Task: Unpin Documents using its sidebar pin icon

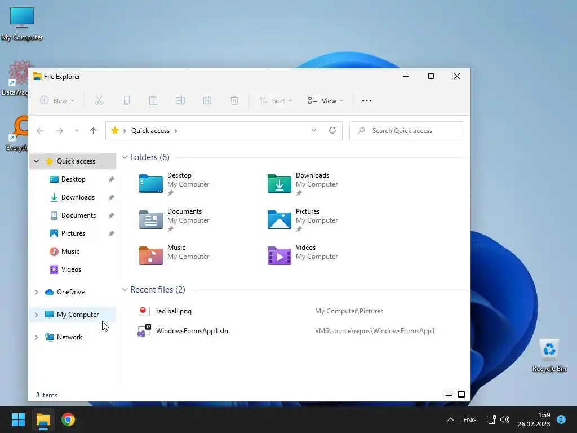Action: (x=111, y=215)
